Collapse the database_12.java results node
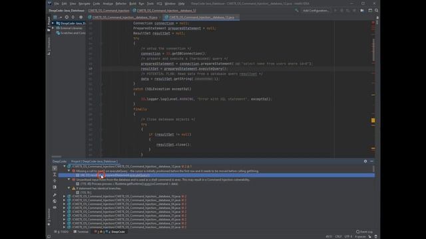Image resolution: width=426 pixels, height=239 pixels. pos(65,167)
